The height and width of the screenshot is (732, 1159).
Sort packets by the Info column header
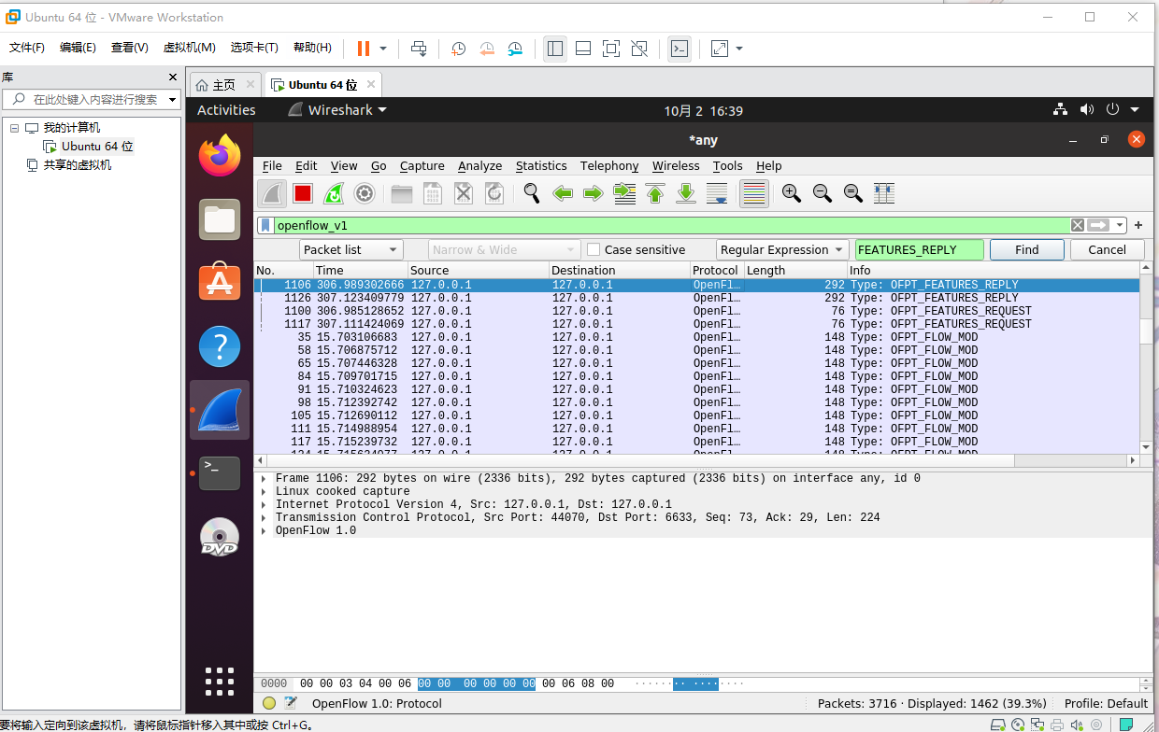tap(993, 270)
